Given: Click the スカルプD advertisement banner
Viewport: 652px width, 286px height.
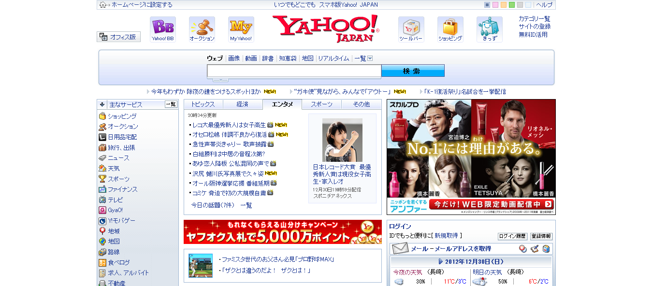Looking at the screenshot, I should pos(471,157).
